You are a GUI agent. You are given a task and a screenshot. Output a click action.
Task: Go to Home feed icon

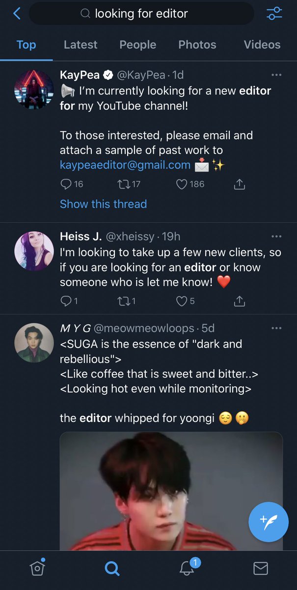tap(37, 568)
